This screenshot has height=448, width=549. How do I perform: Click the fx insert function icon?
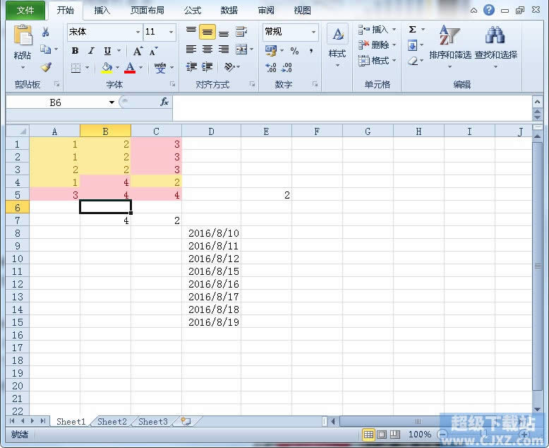click(164, 102)
